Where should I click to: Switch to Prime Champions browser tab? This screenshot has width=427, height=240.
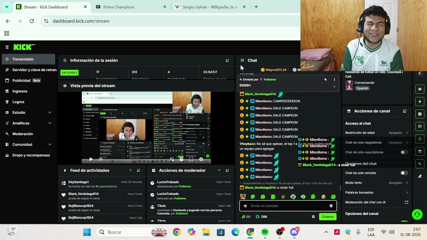pyautogui.click(x=130, y=7)
